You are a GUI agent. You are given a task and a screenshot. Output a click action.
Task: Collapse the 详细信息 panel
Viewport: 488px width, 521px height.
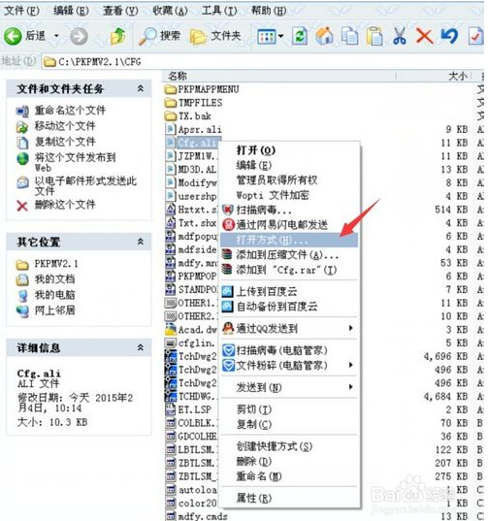pos(141,347)
